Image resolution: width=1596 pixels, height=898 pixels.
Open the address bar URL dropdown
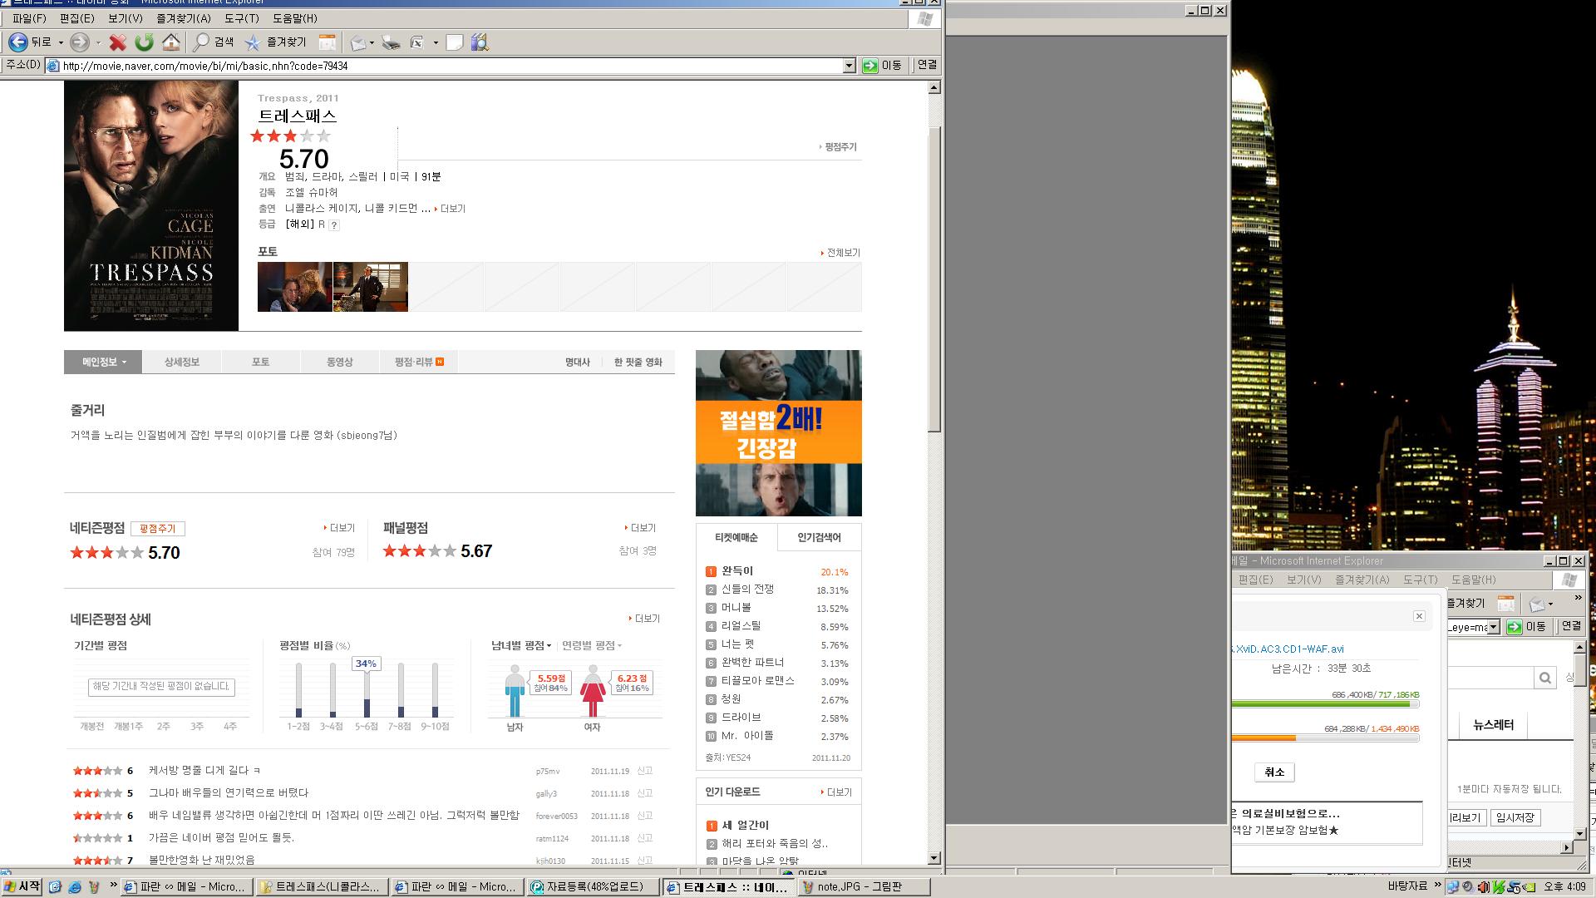pyautogui.click(x=849, y=66)
